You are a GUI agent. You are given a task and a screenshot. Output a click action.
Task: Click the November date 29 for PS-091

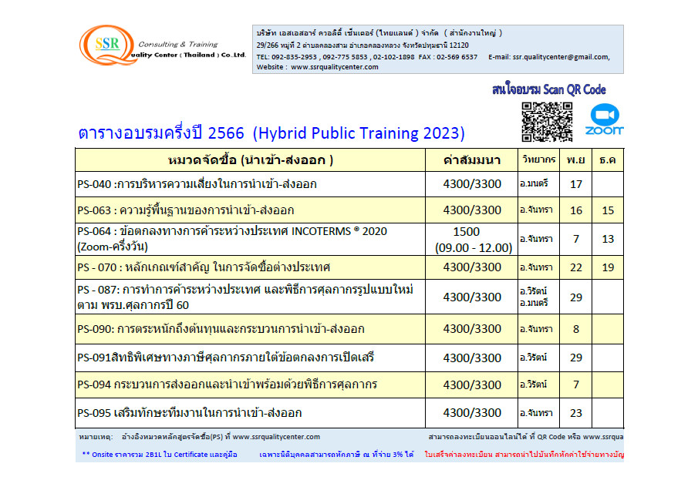coord(576,358)
